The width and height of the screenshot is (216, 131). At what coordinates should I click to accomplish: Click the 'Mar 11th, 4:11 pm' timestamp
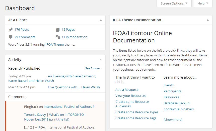[22, 87]
